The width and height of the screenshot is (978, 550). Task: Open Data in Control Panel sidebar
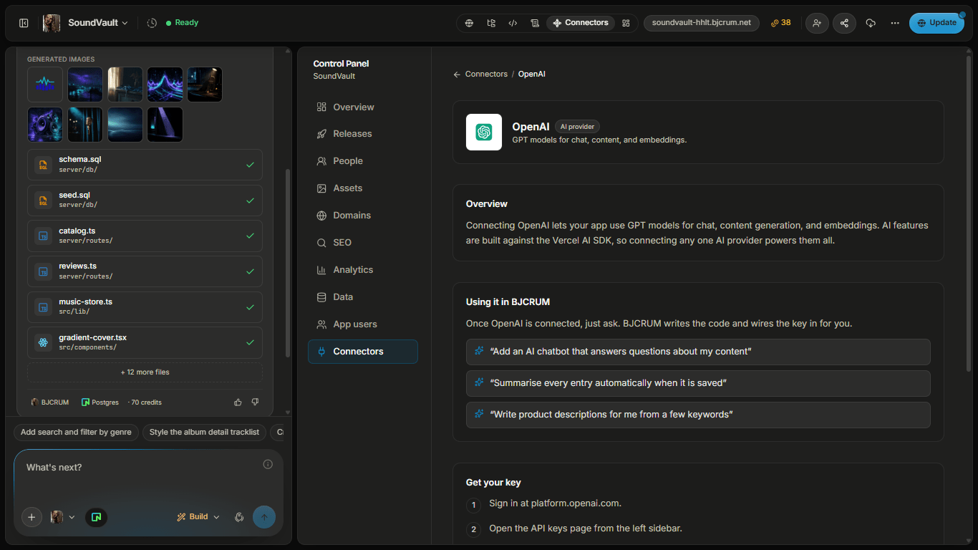point(362,297)
